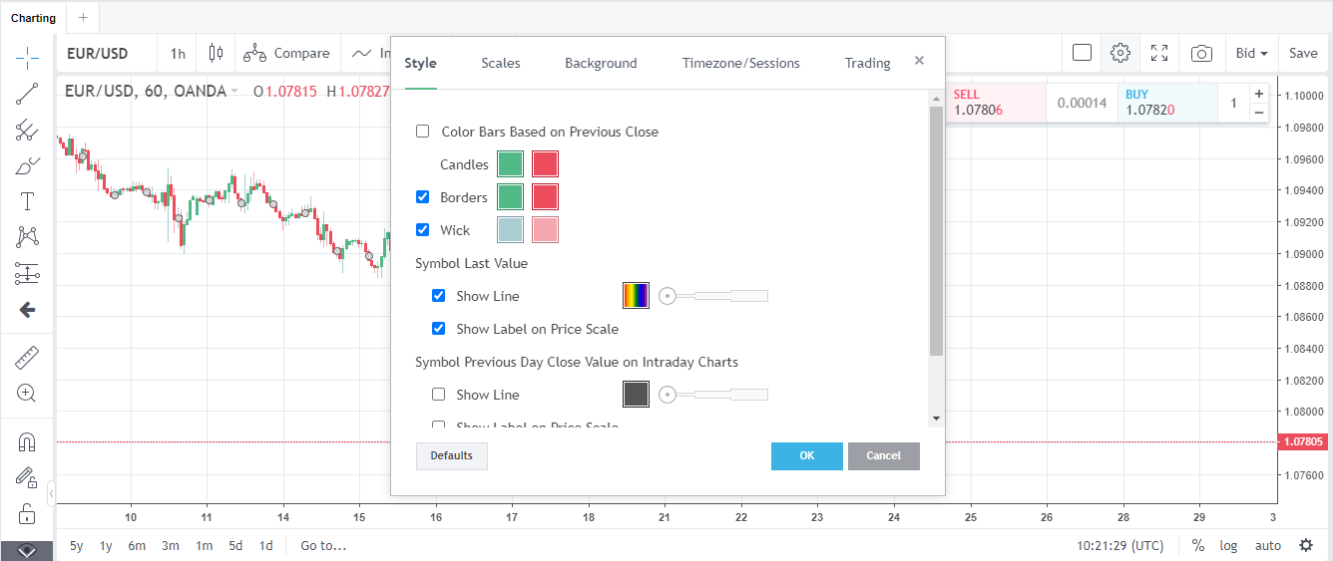Open the rainbow line color swatch
Screen dimensions: 1333x561
coord(636,296)
